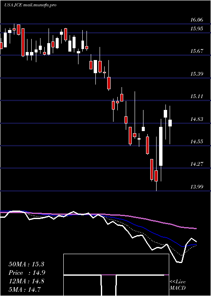Click the USA JCE mail.munafa.pro chart title

[x=30, y=5]
